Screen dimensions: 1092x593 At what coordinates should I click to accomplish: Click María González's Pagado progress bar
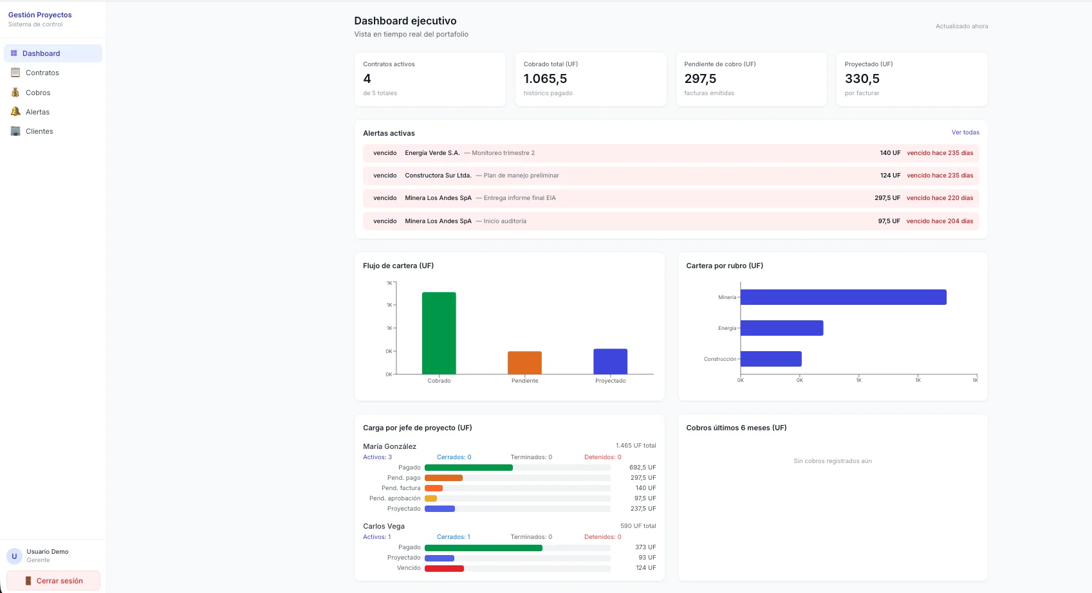click(468, 468)
